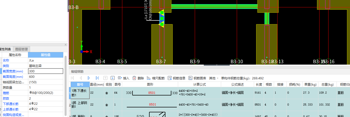Click 箍筋 value 8@100/200(2)

[46, 93]
